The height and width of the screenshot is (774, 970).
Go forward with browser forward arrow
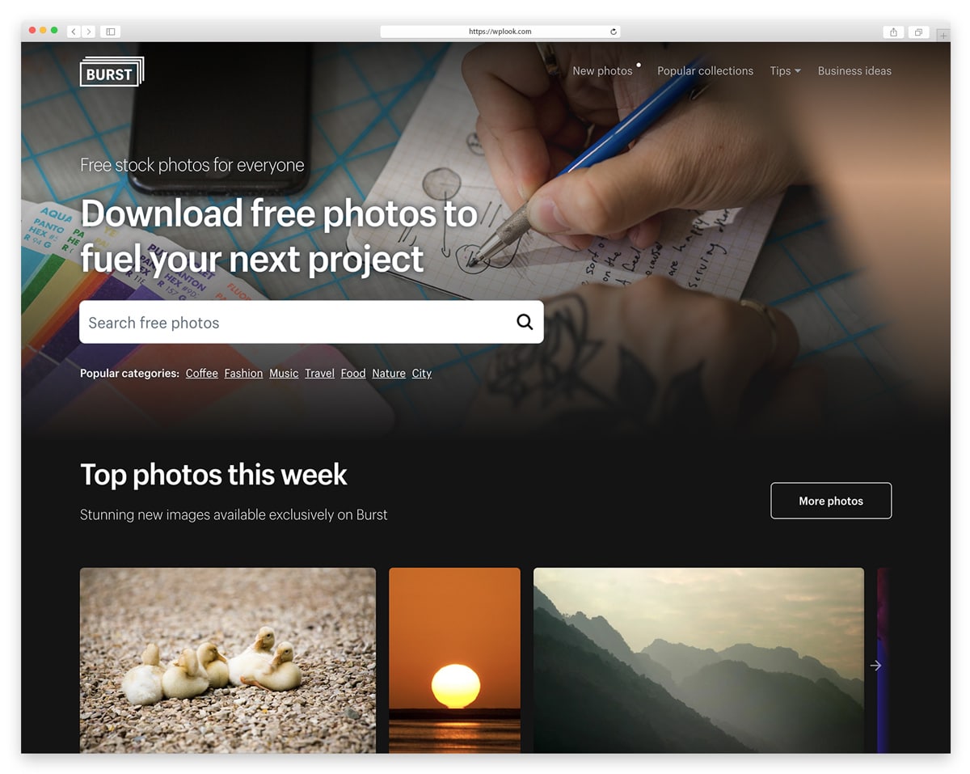88,32
